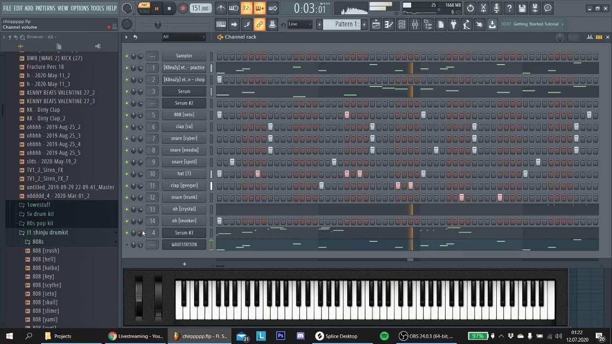Screen dimensions: 612x344
Task: Open the EDIT menu
Action: [x=18, y=8]
